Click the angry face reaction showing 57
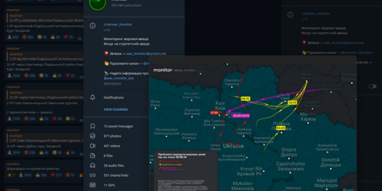This screenshot has width=382, height=191. 70,175
